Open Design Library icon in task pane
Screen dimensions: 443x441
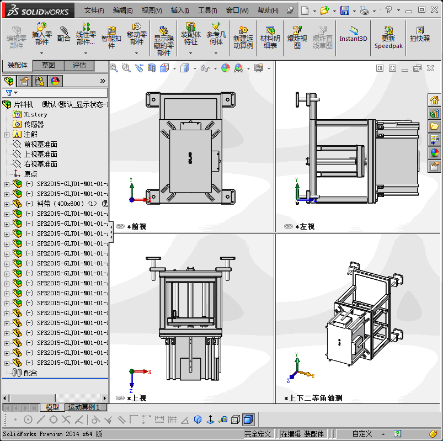tap(434, 113)
